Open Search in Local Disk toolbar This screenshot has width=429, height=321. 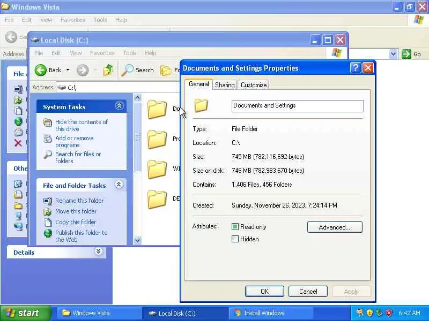pos(138,70)
